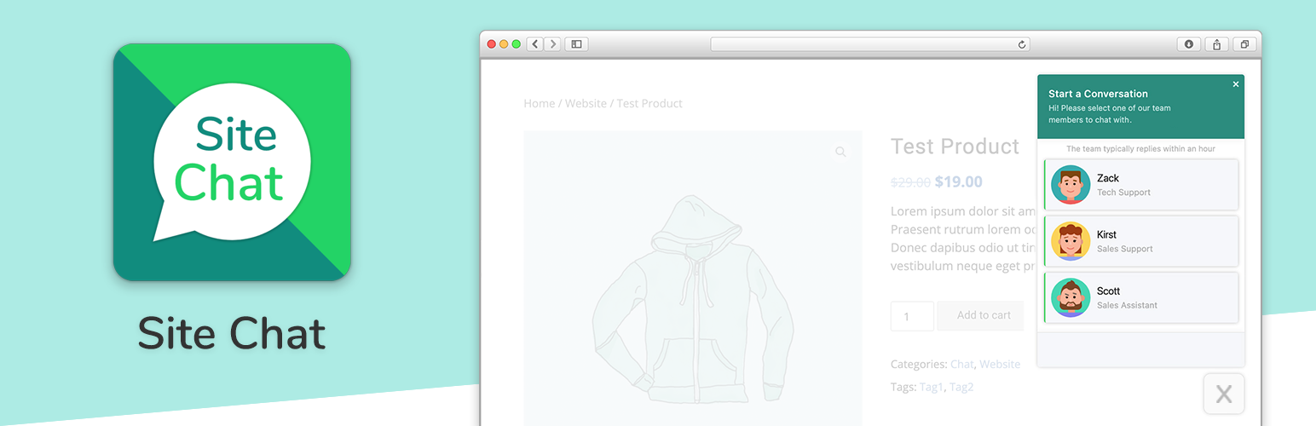Click the $19.00 sale price
1316x426 pixels.
958,181
